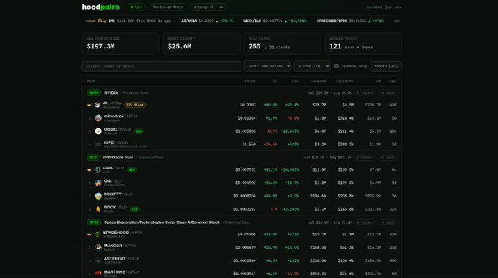The image size is (498, 278).
Task: Click the 250 real pairs card
Action: [282, 43]
